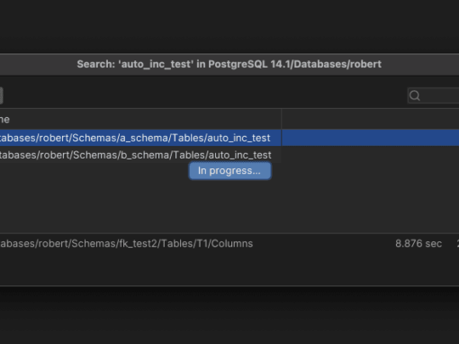Click the 8.876 sec timing value
Viewport: 459px width, 344px height.
(x=418, y=243)
